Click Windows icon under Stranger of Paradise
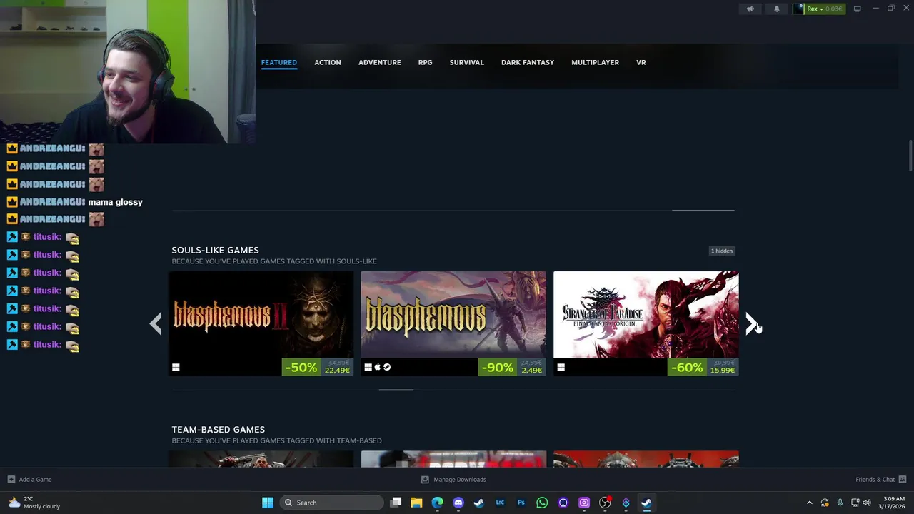The image size is (914, 514). click(561, 368)
